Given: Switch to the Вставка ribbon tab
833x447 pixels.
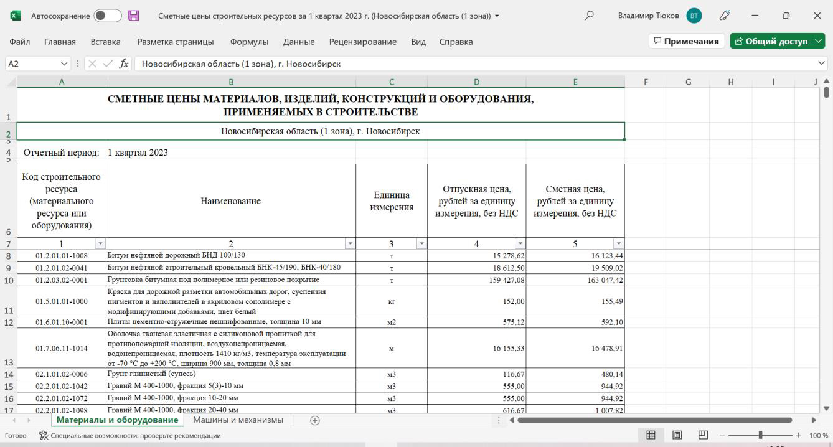Looking at the screenshot, I should click(x=105, y=42).
